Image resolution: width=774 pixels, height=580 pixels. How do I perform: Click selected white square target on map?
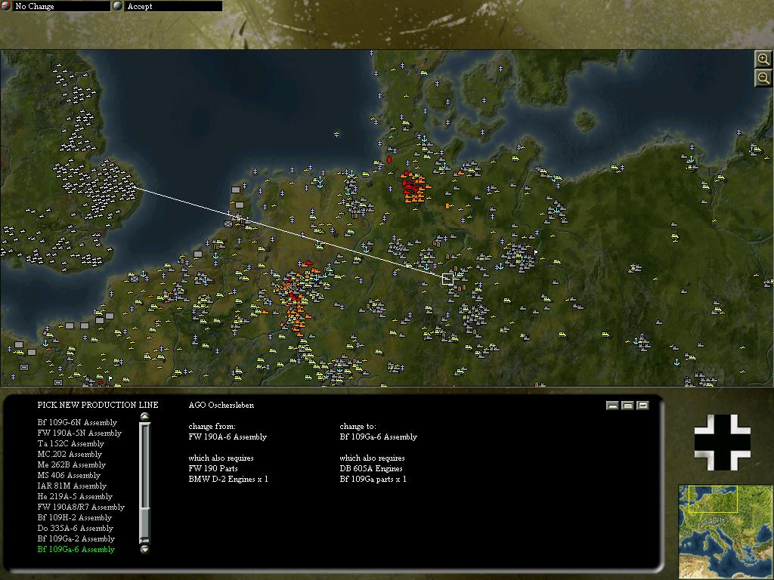tap(447, 279)
